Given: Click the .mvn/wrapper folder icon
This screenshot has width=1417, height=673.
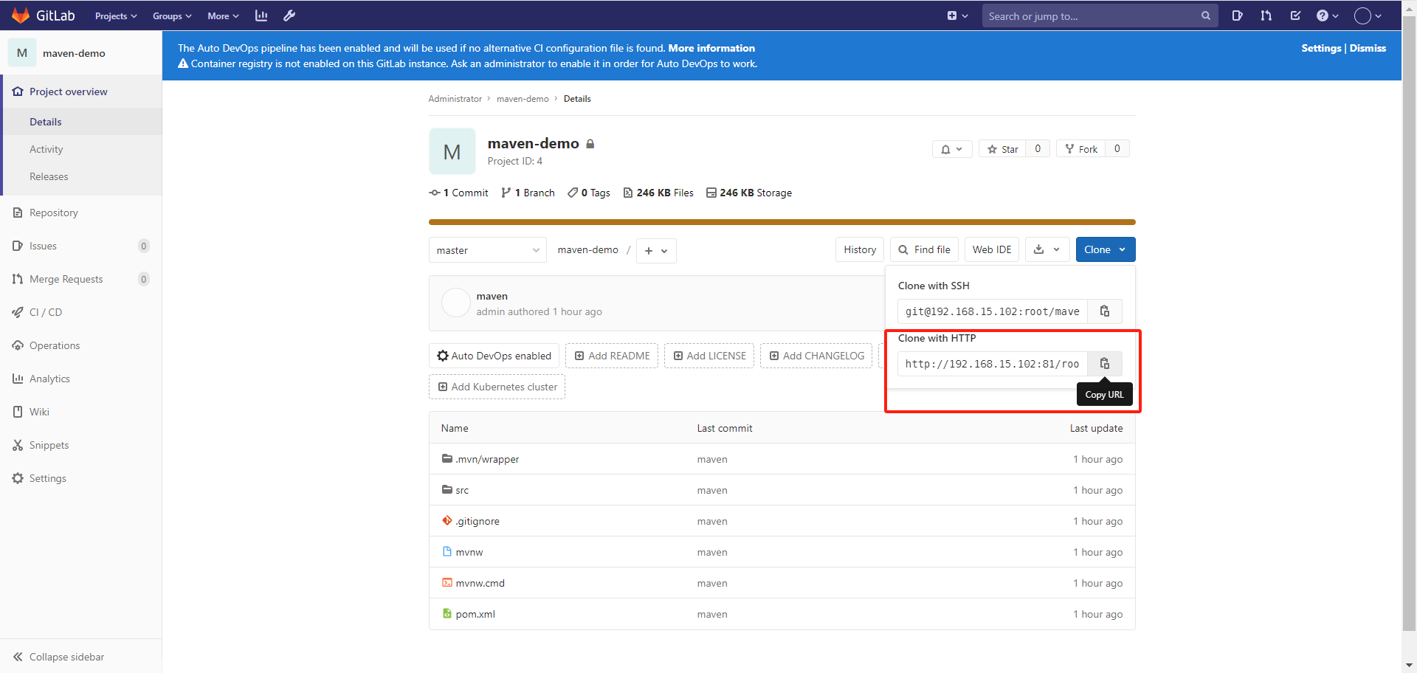Looking at the screenshot, I should tap(447, 458).
